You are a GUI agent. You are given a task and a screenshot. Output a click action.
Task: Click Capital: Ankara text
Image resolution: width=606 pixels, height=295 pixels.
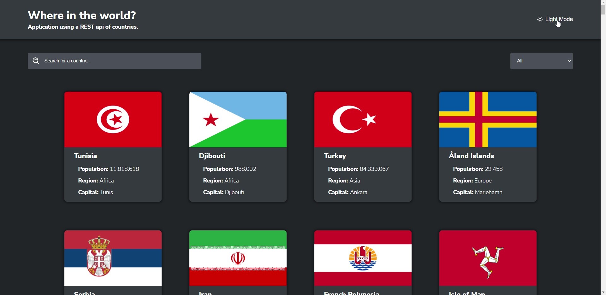[348, 193]
